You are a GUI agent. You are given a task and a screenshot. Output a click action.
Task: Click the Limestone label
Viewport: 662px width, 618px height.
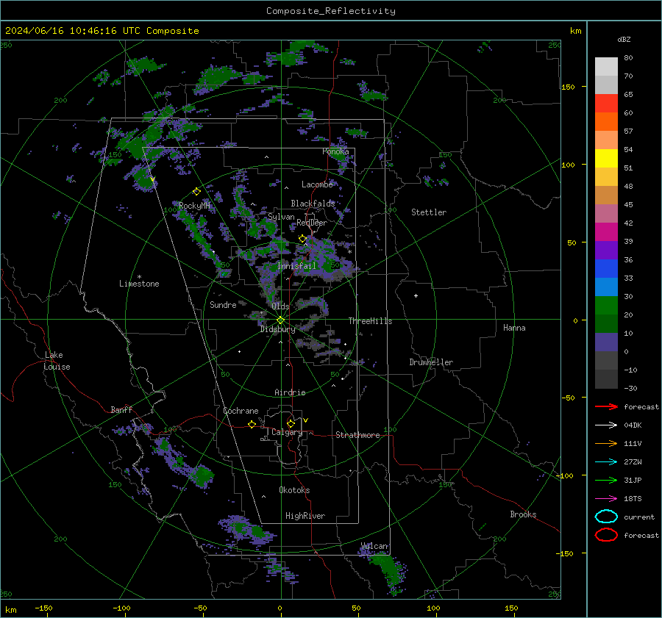[x=139, y=284]
